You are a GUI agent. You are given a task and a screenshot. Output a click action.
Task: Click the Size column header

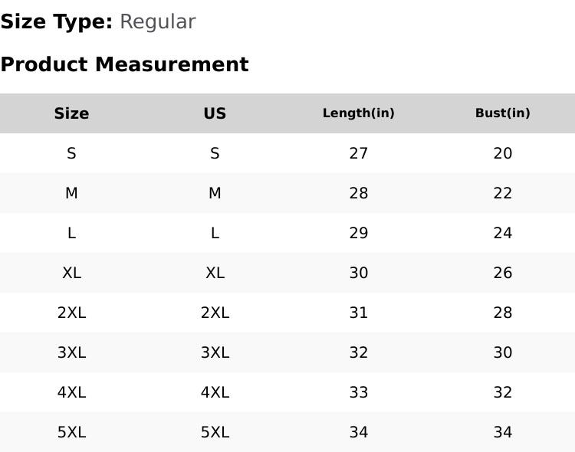tap(71, 113)
